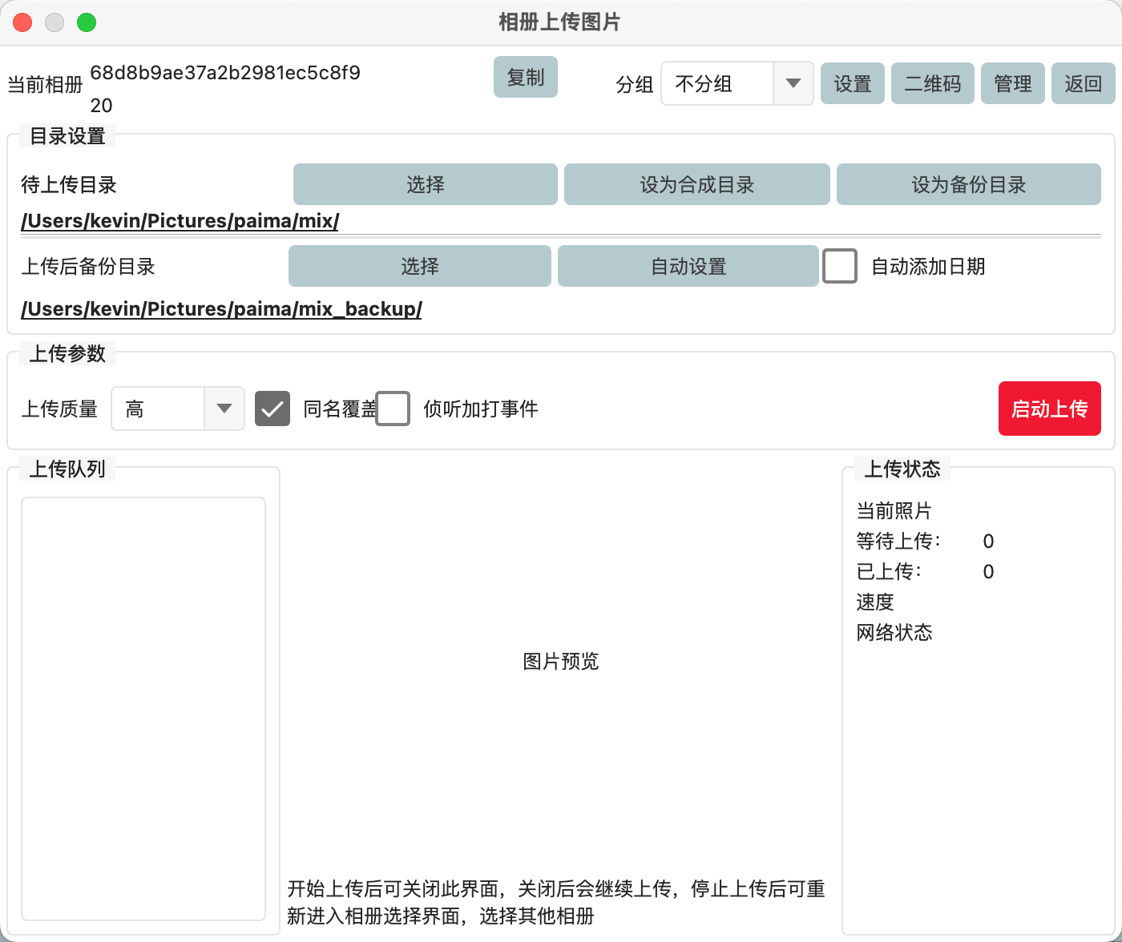Enable the 自动添加日期 checkbox

coord(839,266)
